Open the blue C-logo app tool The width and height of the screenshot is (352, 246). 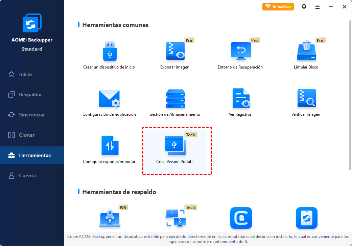click(x=241, y=218)
